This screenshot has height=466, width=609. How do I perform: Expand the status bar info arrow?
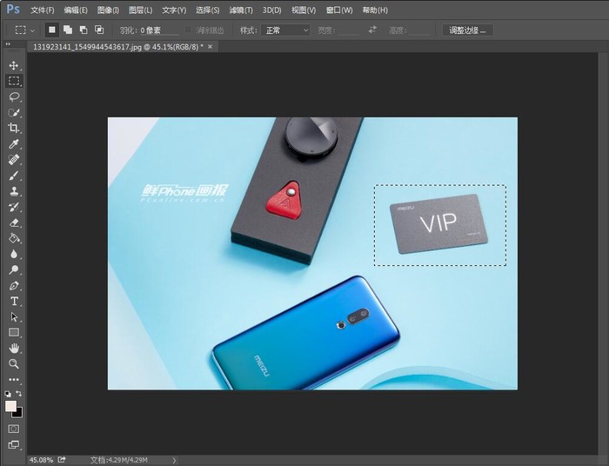(174, 460)
